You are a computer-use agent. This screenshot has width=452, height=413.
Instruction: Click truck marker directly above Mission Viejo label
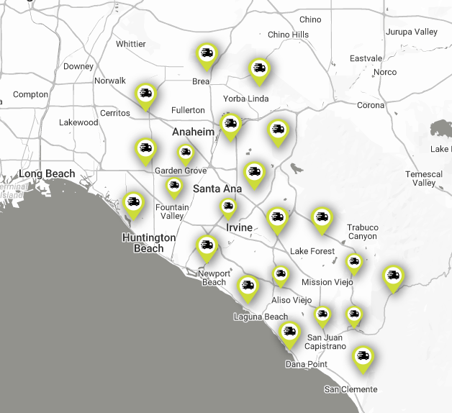[x=353, y=263]
